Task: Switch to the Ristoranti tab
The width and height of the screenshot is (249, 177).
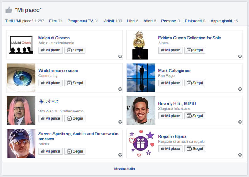Action: (195, 21)
